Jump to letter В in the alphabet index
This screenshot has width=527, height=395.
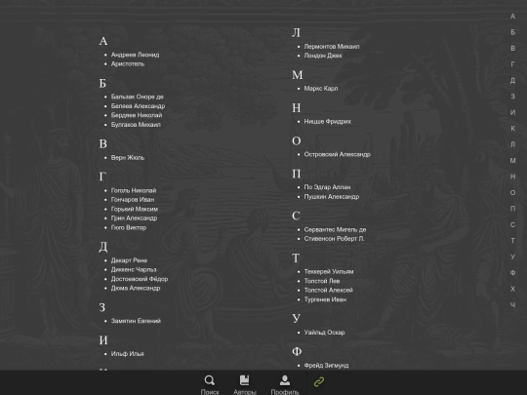click(512, 49)
